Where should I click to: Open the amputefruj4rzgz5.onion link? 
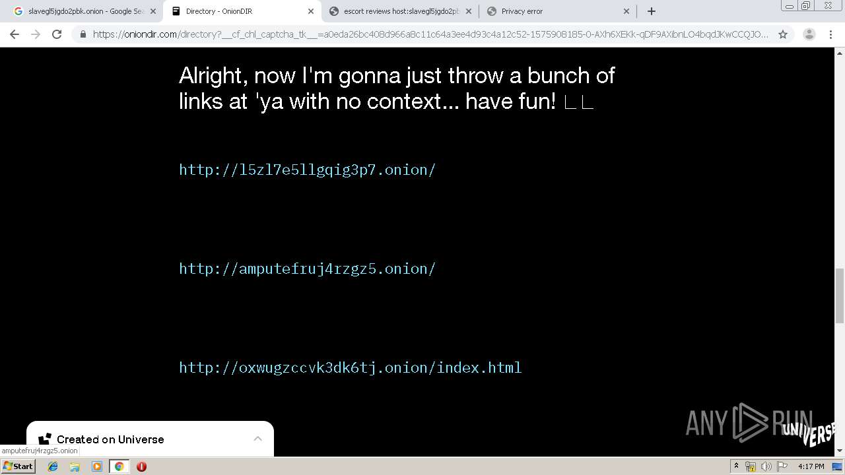click(308, 269)
